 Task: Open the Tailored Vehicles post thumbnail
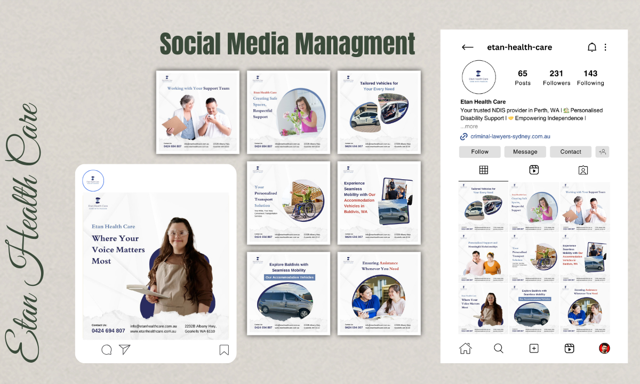pyautogui.click(x=483, y=206)
